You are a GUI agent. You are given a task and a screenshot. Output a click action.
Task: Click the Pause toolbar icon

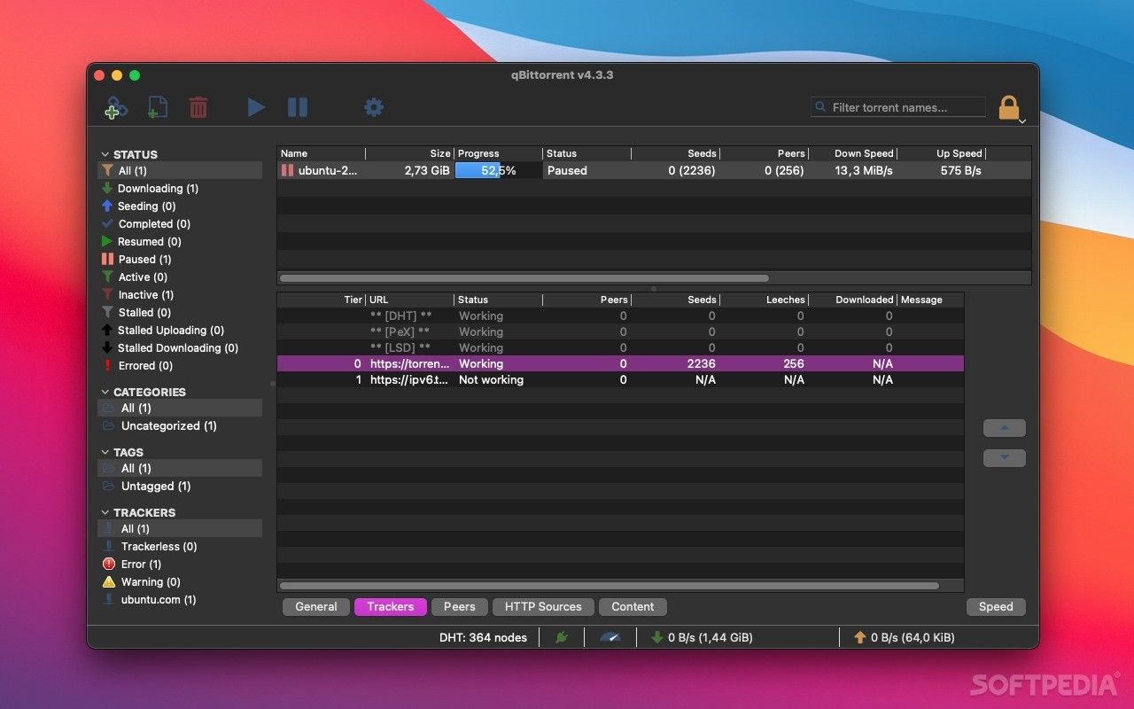pos(298,107)
